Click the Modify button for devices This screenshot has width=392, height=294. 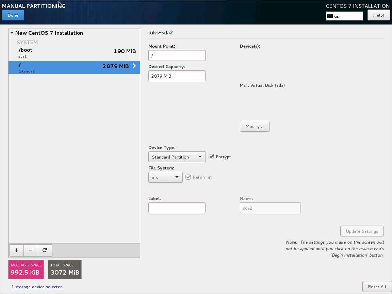click(x=255, y=126)
